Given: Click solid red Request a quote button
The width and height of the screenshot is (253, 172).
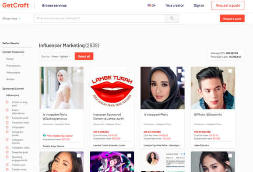Looking at the screenshot, I should (x=232, y=18).
